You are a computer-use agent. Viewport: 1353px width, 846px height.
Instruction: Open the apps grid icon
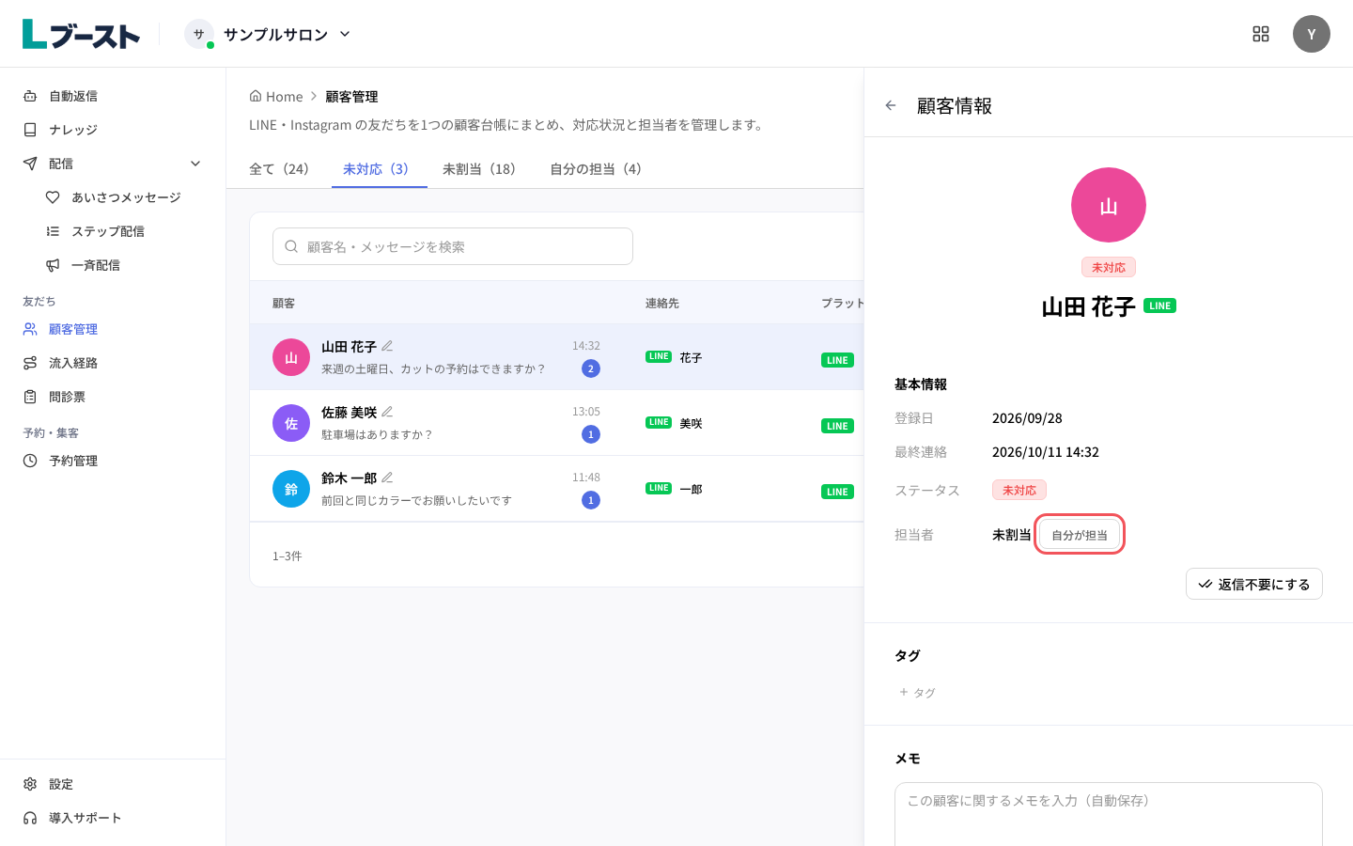[x=1261, y=34]
